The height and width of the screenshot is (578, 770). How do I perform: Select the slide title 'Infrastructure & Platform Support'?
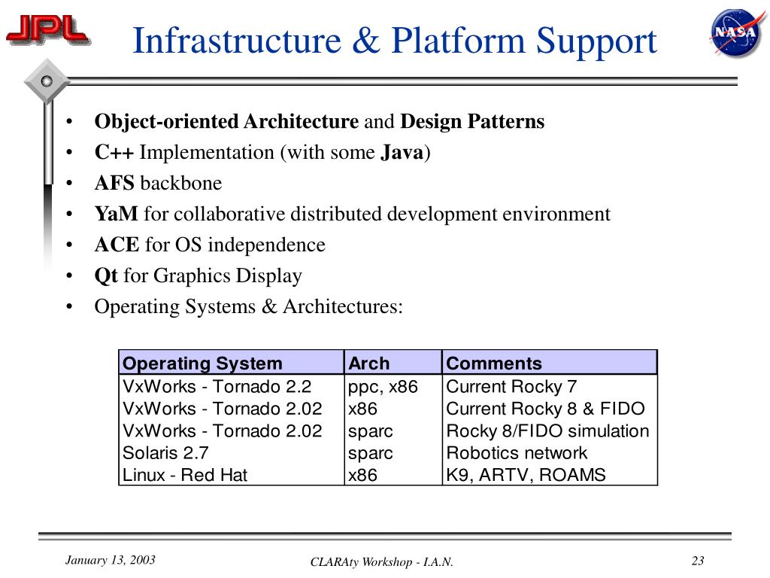pos(395,41)
